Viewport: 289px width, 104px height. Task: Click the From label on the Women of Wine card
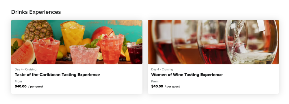coord(155,81)
